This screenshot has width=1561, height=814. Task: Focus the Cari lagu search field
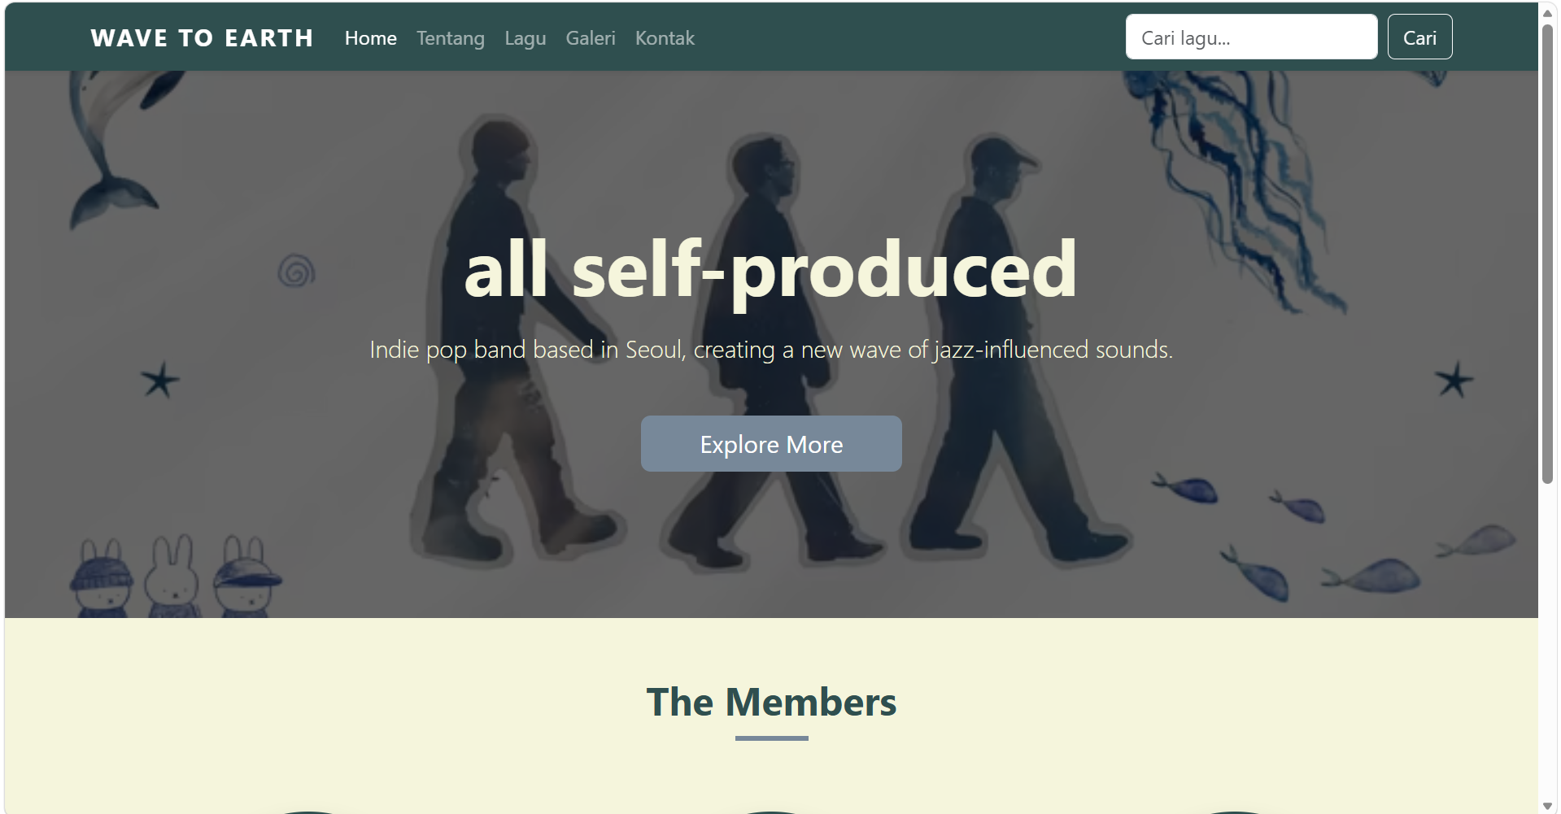pos(1251,37)
